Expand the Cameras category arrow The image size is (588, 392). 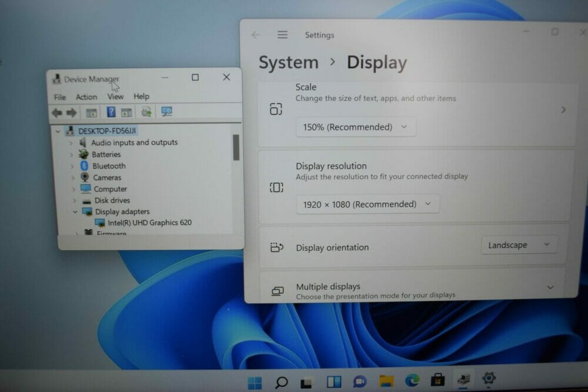73,177
